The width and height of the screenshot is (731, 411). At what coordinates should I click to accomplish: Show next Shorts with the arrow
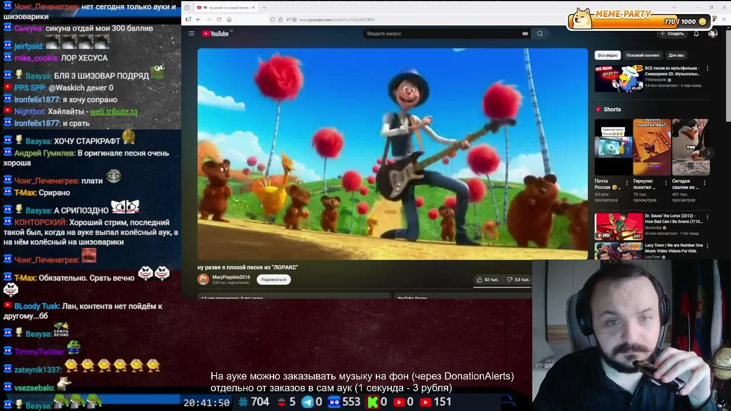(x=708, y=153)
